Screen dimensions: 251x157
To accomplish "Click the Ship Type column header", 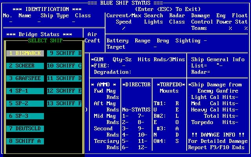I will pyautogui.click(x=55, y=16).
